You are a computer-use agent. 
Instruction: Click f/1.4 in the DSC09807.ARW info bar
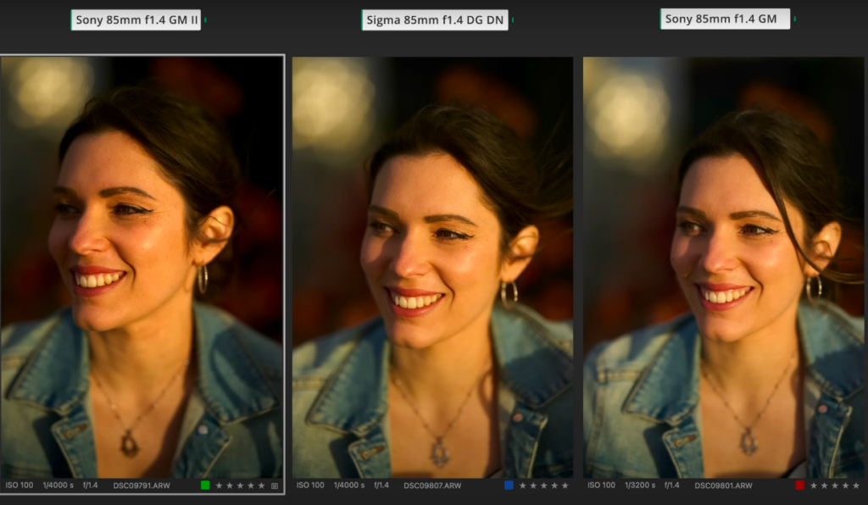(381, 485)
